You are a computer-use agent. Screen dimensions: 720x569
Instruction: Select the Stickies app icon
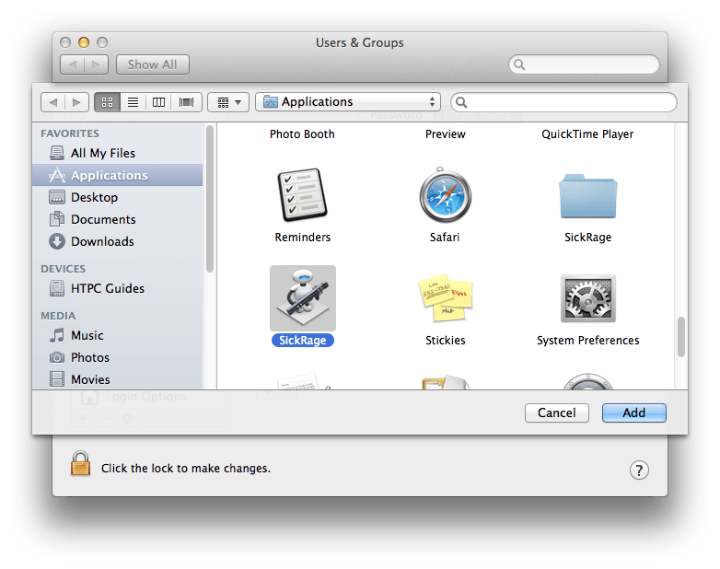click(445, 299)
